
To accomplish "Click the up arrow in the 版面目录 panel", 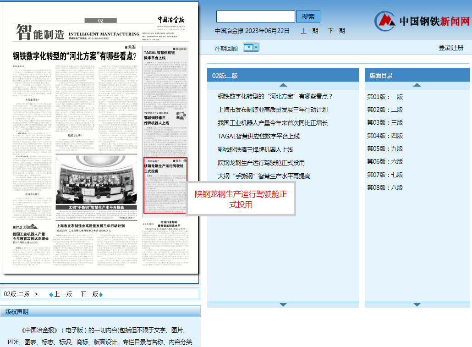I will click(417, 84).
